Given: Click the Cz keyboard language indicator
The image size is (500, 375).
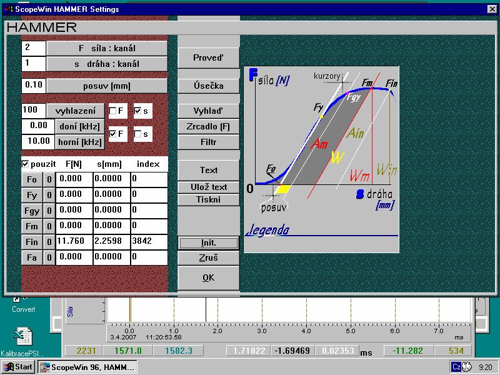Looking at the screenshot, I should (x=456, y=367).
